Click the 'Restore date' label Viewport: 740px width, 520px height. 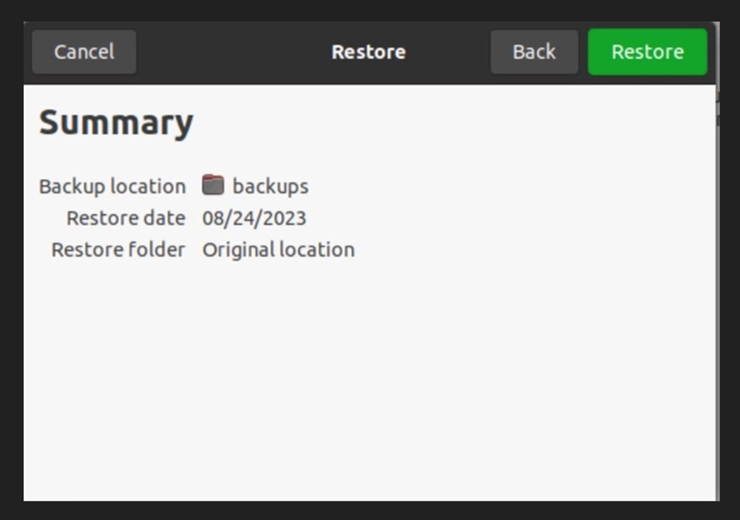pos(126,218)
